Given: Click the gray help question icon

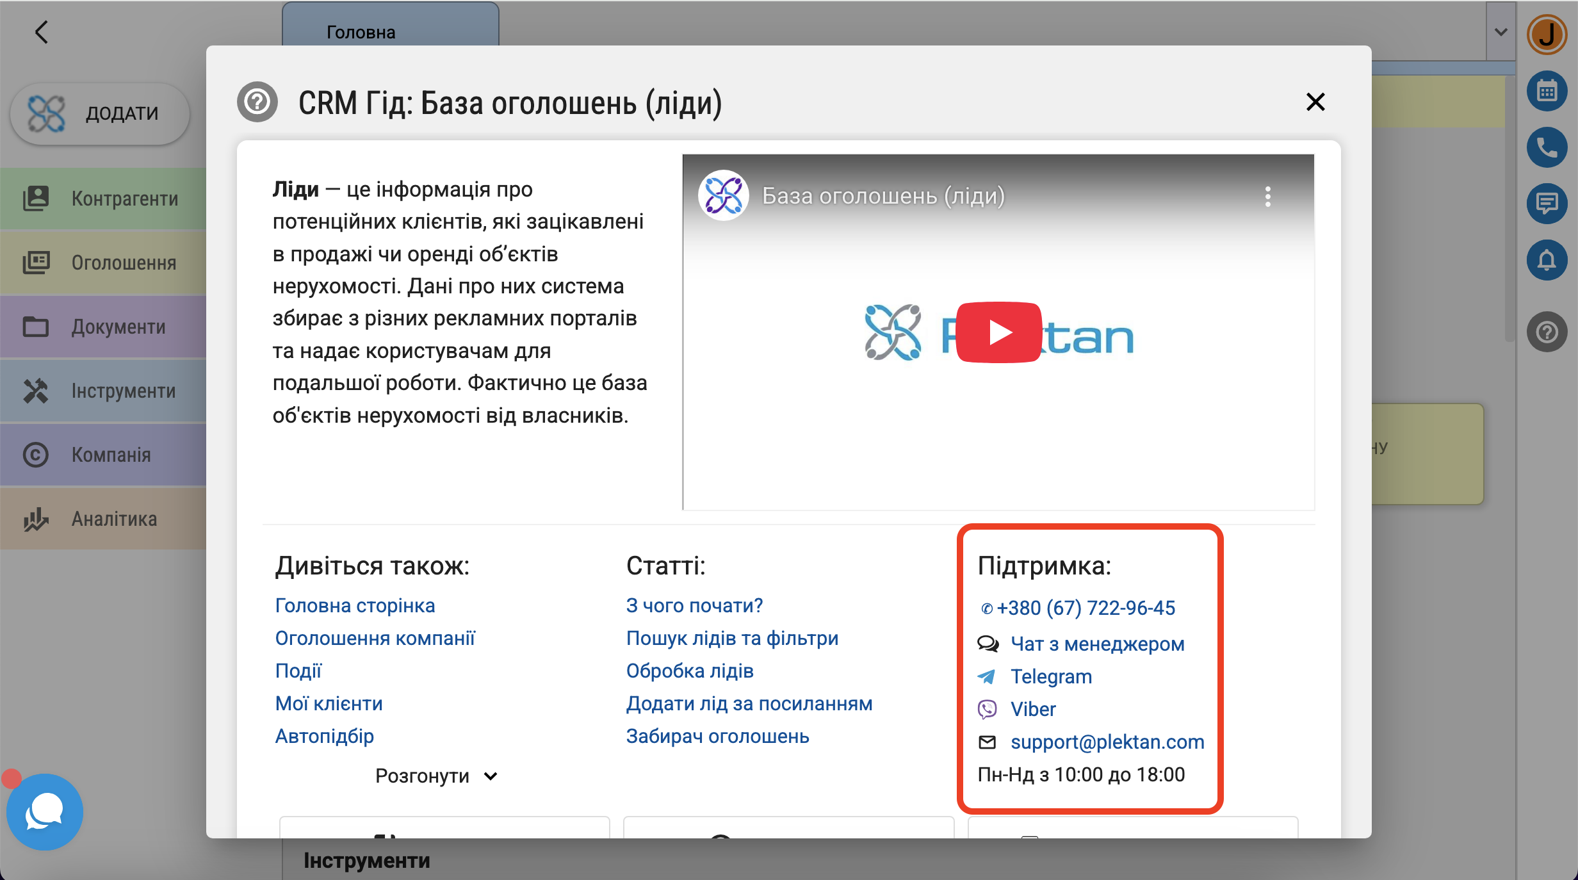Looking at the screenshot, I should click(x=1547, y=332).
